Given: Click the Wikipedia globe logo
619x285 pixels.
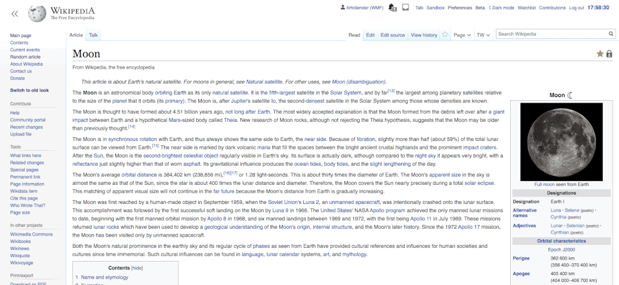Looking at the screenshot, I should (x=37, y=13).
